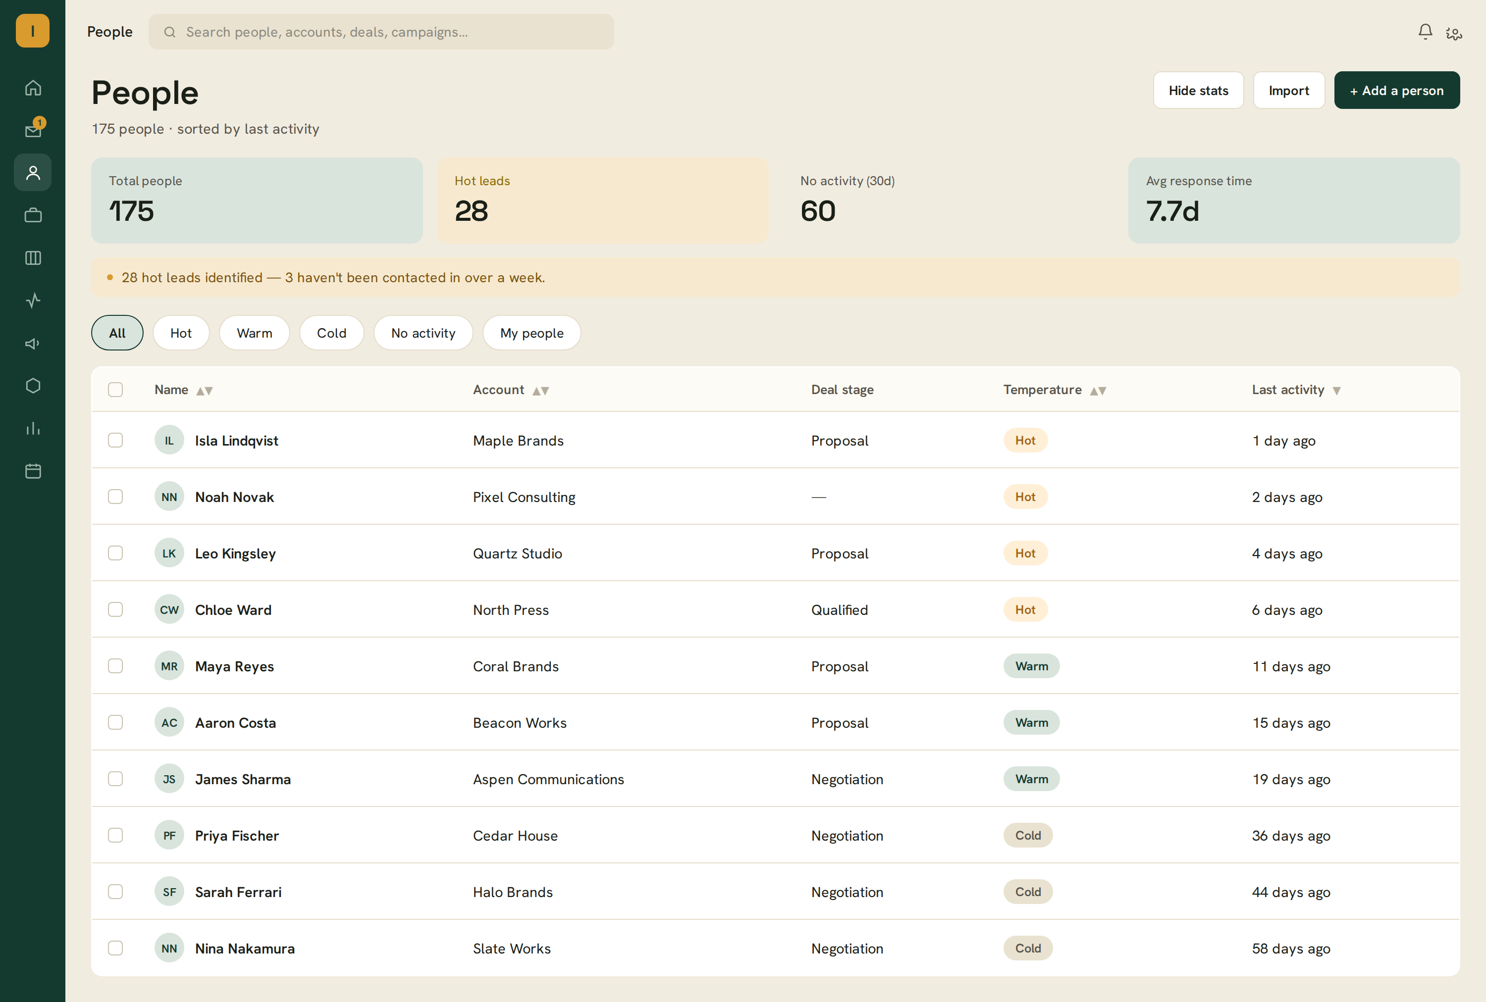1486x1002 pixels.
Task: Click the AC avatar for Aaron Costa
Action: [x=169, y=723]
